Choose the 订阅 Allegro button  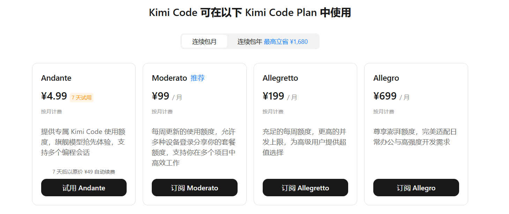[x=416, y=188]
